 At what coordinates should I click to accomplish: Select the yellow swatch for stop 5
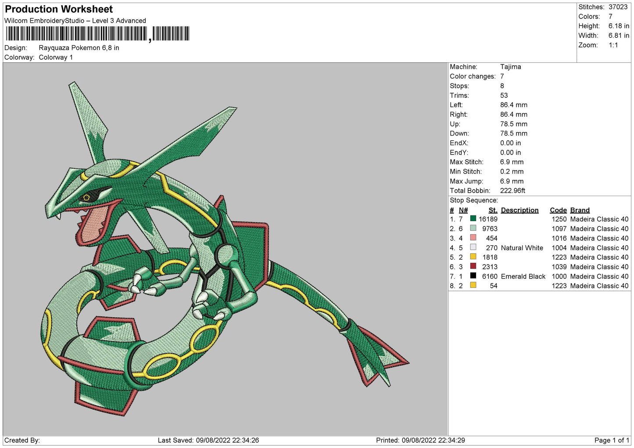(473, 257)
